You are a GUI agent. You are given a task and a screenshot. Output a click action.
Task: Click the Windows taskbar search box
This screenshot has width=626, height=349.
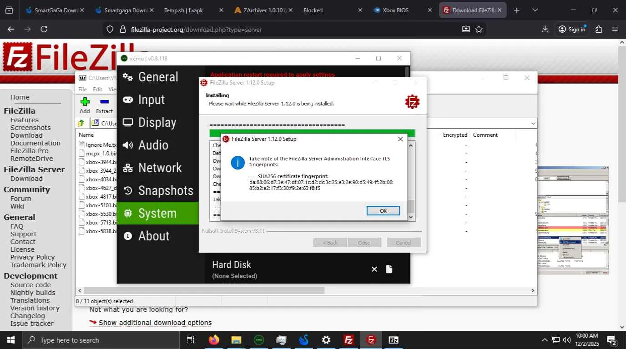point(100,340)
